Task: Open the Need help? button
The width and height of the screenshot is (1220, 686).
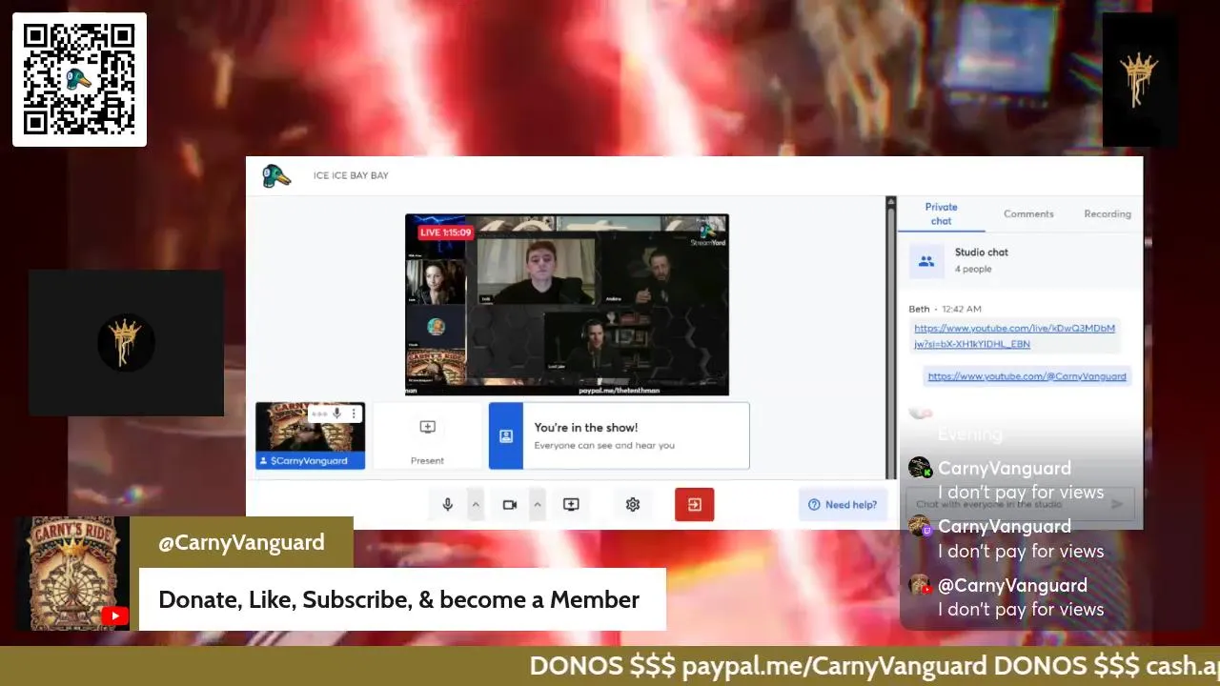Action: click(843, 505)
